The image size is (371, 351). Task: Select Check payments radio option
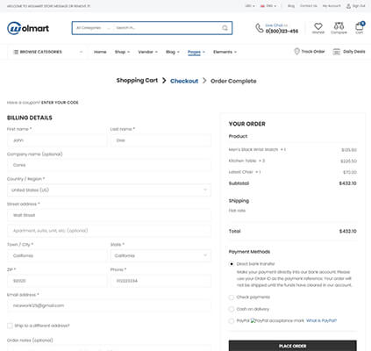point(232,297)
